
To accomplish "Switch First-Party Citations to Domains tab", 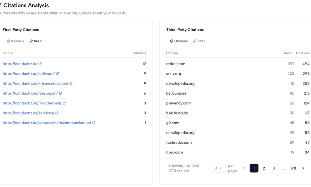I will tap(15, 41).
